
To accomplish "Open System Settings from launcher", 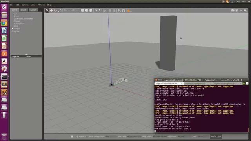I will tap(4, 69).
